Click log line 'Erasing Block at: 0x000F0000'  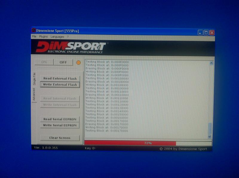(x=107, y=69)
